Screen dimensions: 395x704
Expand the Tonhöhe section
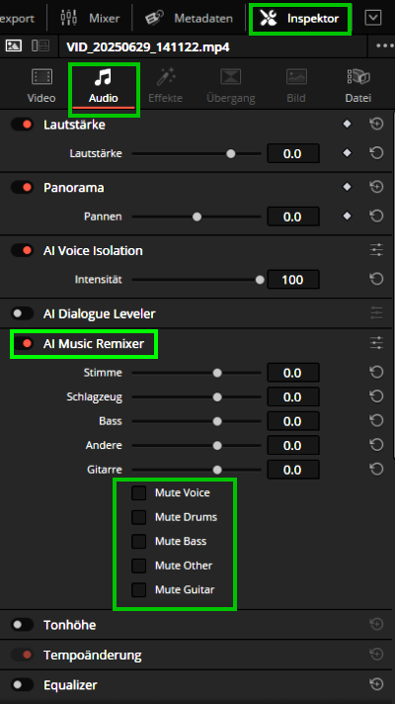pos(69,625)
